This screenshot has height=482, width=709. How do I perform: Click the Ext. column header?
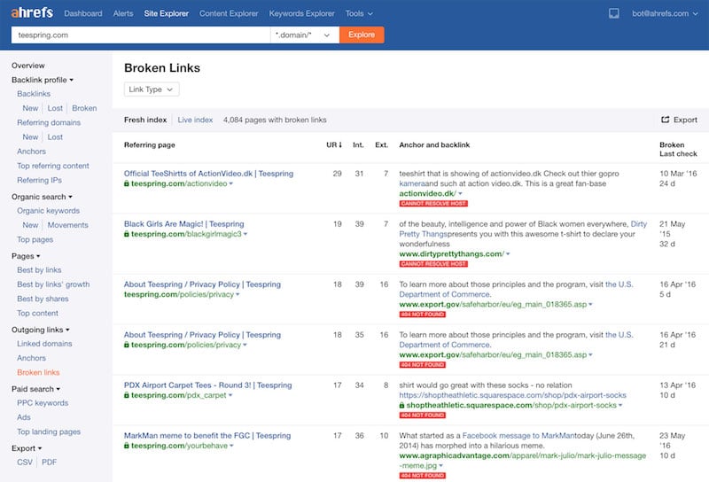(x=381, y=144)
